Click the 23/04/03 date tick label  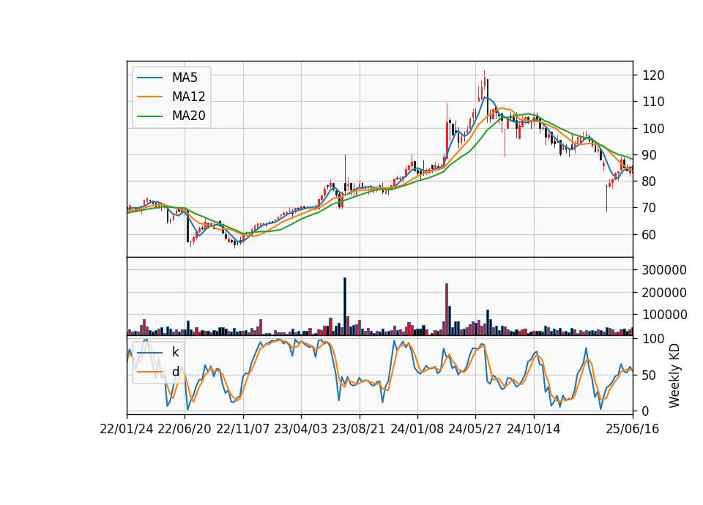coord(301,429)
